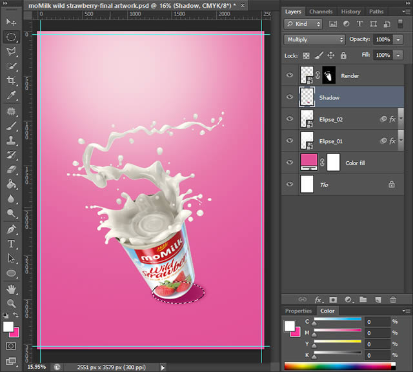Switch to the History tab

click(x=350, y=12)
